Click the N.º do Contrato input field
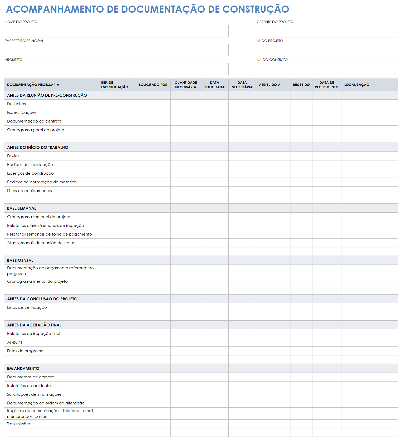Screen dimensions: 402x440 pos(327,69)
